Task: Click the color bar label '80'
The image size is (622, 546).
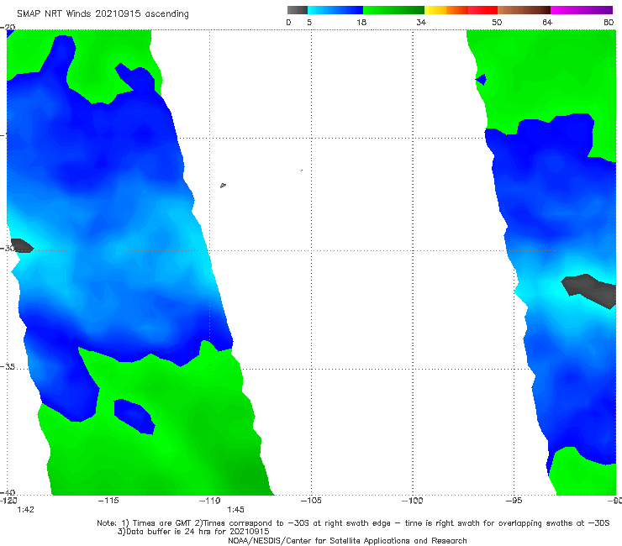Action: pyautogui.click(x=609, y=22)
